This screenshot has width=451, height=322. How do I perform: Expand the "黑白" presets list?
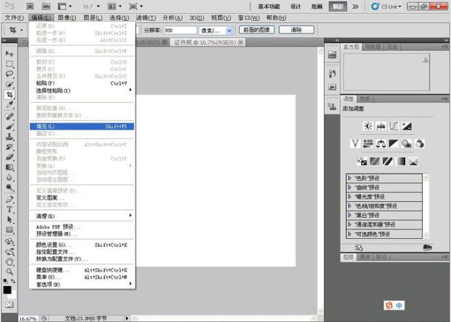pos(350,215)
